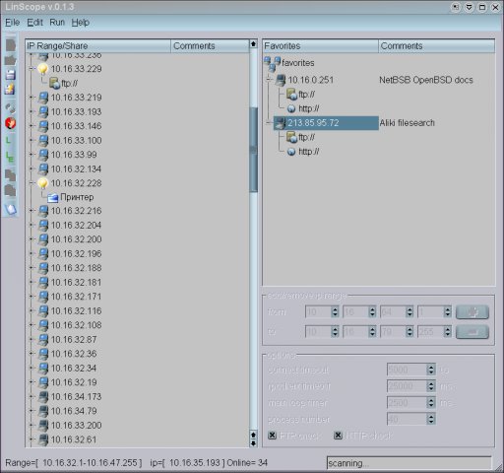Collapse the 213.85.95.72 favorites node
Image resolution: width=504 pixels, height=473 pixels.
coord(269,123)
